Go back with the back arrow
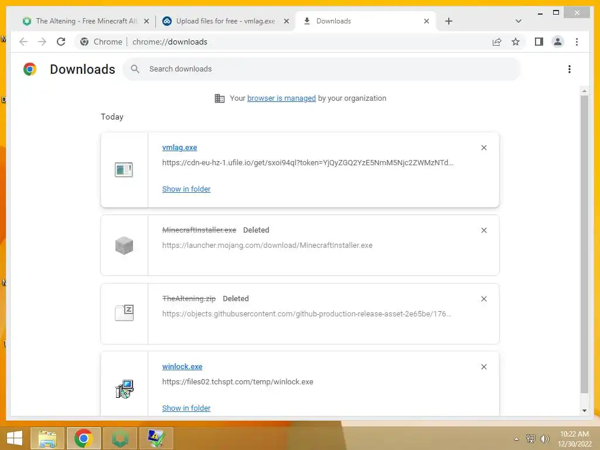Screen dimensions: 600x450 pyautogui.click(x=23, y=42)
